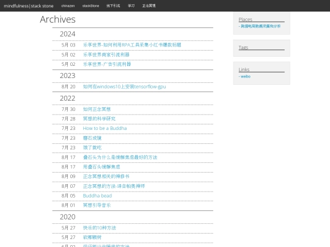Open the 学习 navigation item
The height and width of the screenshot is (247, 330).
pos(131,6)
